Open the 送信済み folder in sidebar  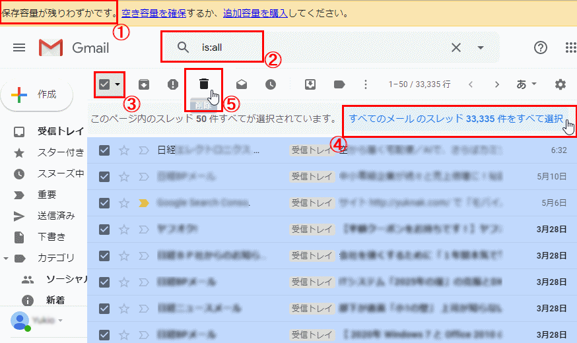coord(55,216)
